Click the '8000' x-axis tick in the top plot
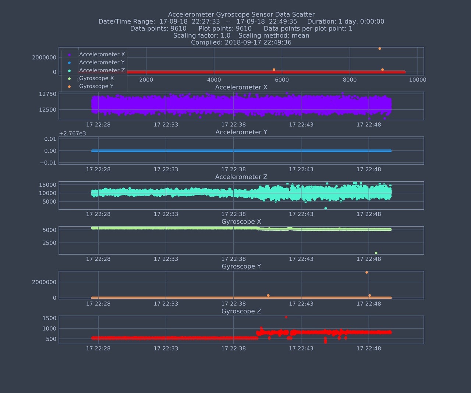 pos(350,80)
